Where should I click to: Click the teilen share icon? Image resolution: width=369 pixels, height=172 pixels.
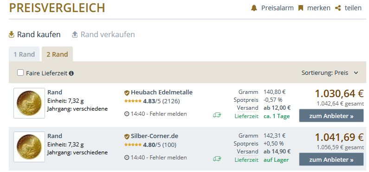[338, 8]
